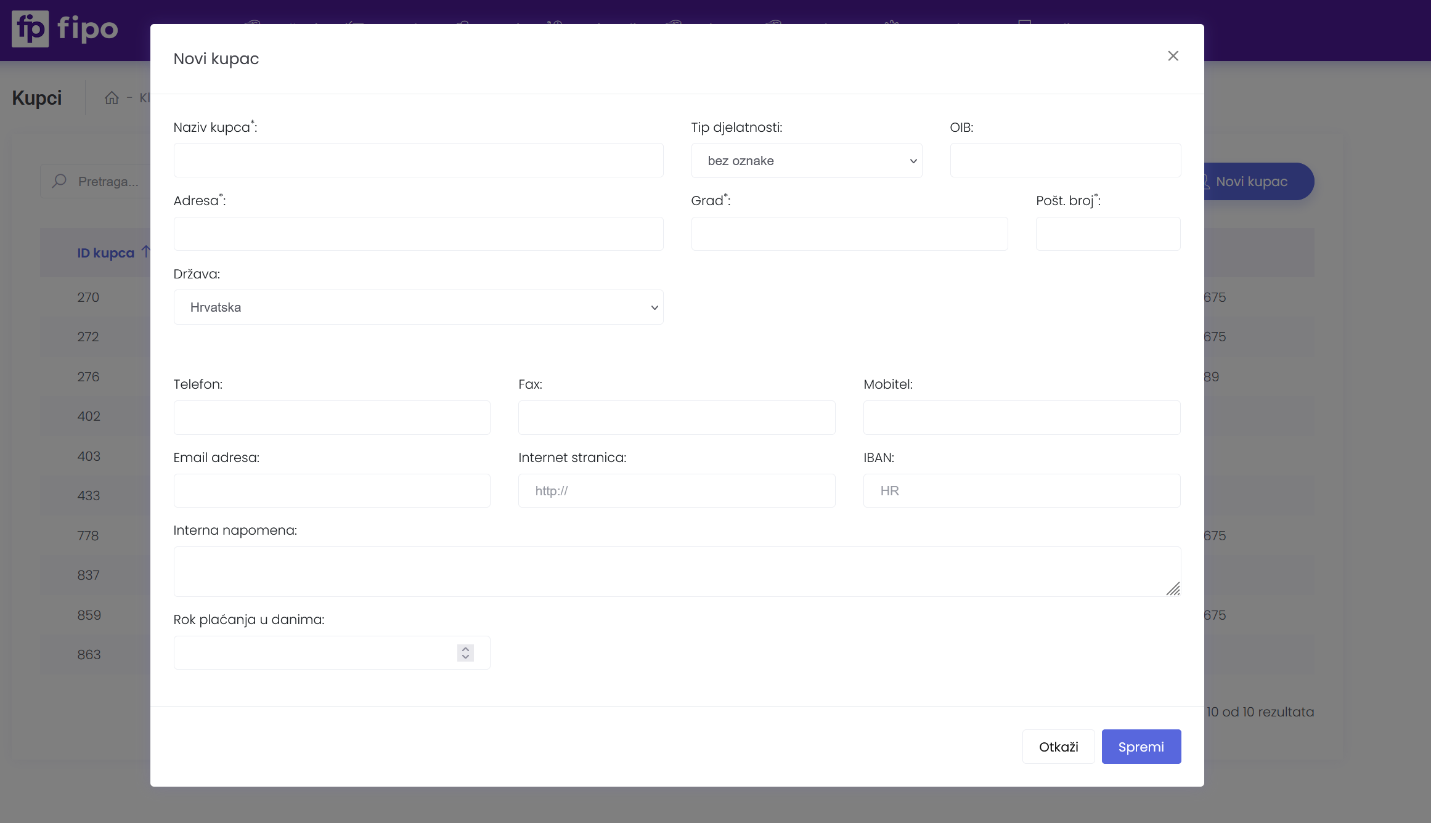Image resolution: width=1431 pixels, height=823 pixels.
Task: Click Rok plaćanja stepper arrows
Action: click(465, 653)
